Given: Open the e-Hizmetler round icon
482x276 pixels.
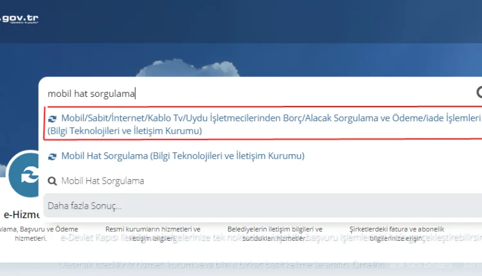Looking at the screenshot, I should 24,174.
